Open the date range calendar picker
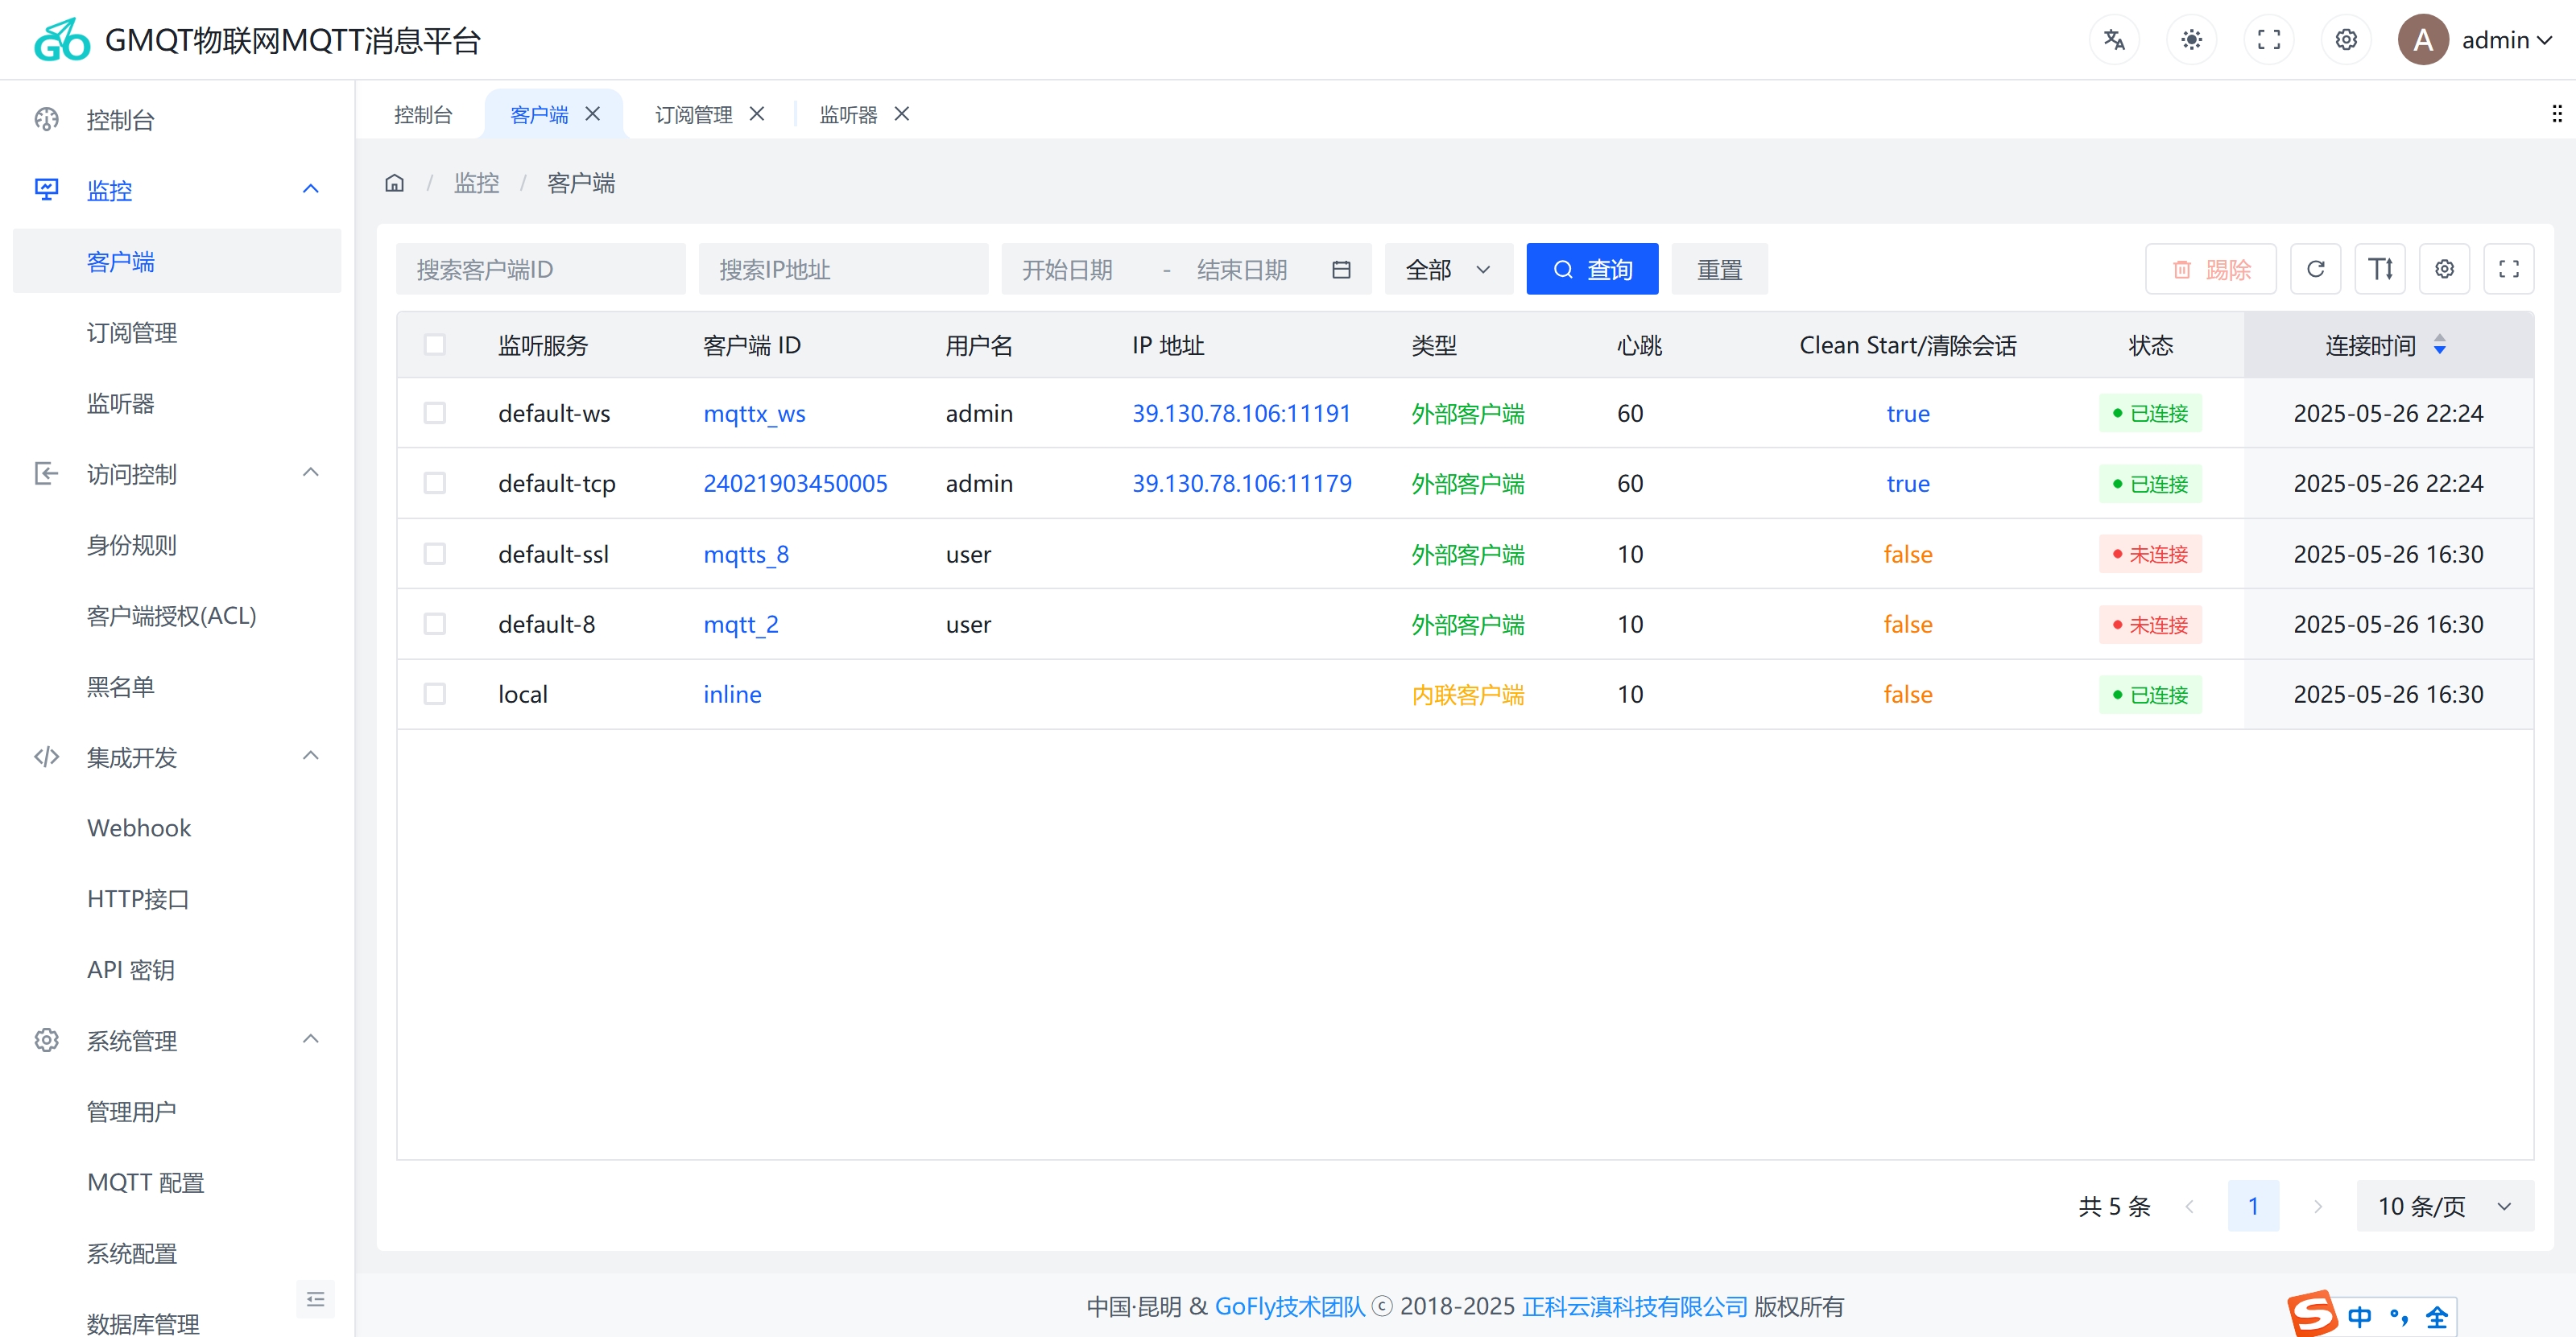Screen dimensions: 2576x1337 click(x=1341, y=268)
